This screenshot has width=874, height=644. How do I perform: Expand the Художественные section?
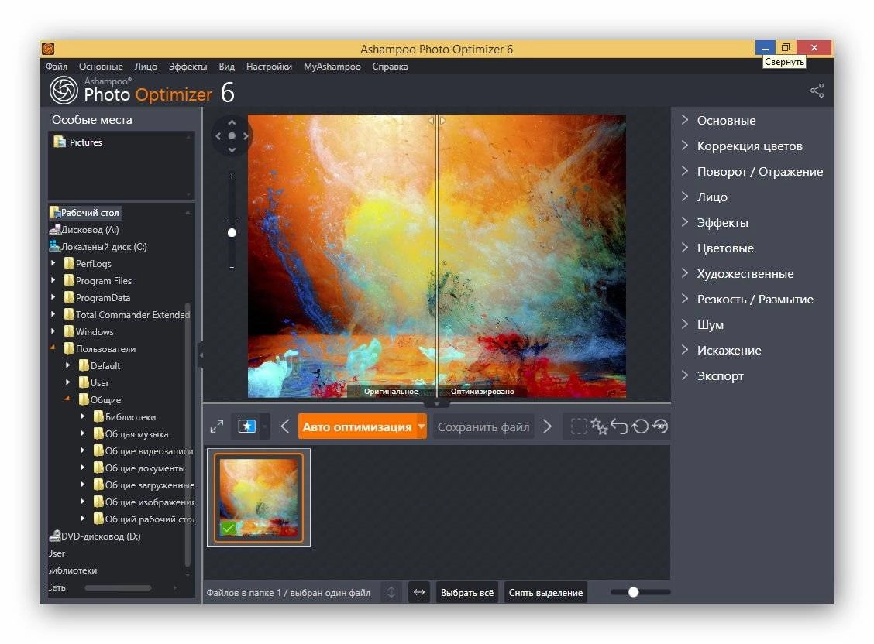pyautogui.click(x=685, y=272)
